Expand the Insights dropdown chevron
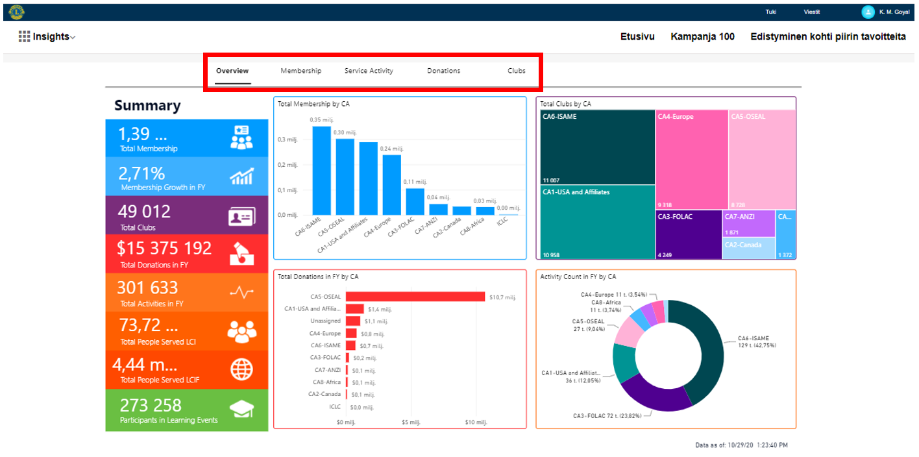 point(73,38)
